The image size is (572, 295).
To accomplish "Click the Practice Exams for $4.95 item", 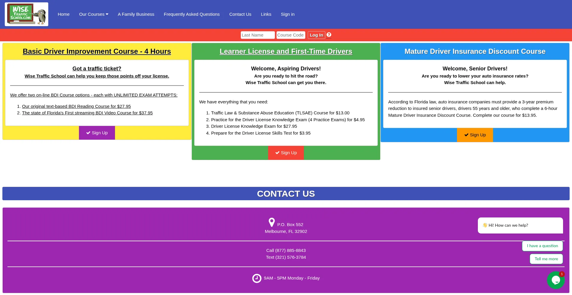I will point(288,120).
